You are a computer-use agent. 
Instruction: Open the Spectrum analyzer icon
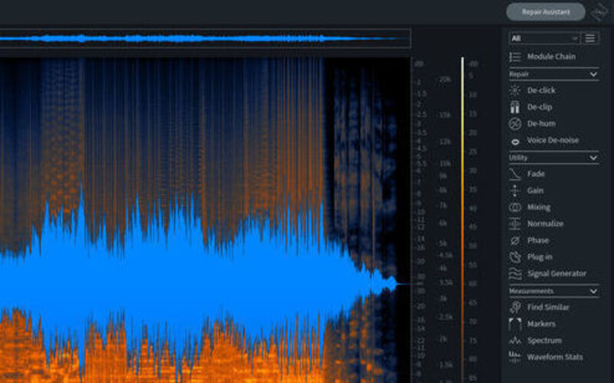coord(515,341)
